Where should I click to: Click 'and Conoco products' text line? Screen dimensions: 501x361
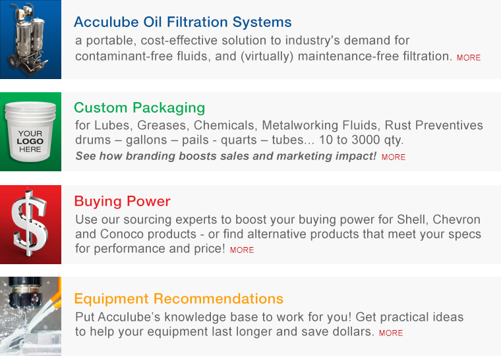[278, 235]
